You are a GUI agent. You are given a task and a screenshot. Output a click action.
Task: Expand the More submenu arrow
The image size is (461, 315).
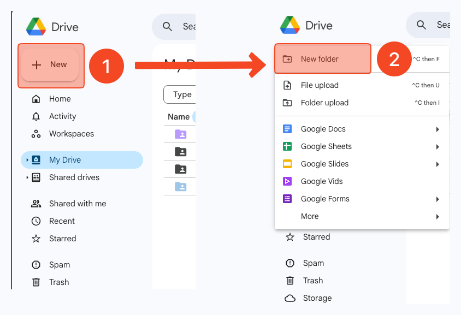(438, 217)
